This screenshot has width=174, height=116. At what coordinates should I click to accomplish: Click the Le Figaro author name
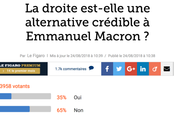point(36,56)
